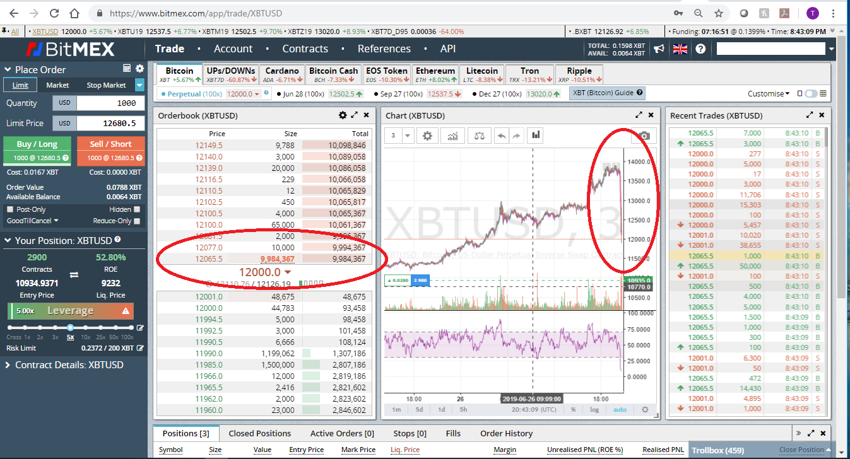Open account dropdown arrow in header

pyautogui.click(x=831, y=49)
